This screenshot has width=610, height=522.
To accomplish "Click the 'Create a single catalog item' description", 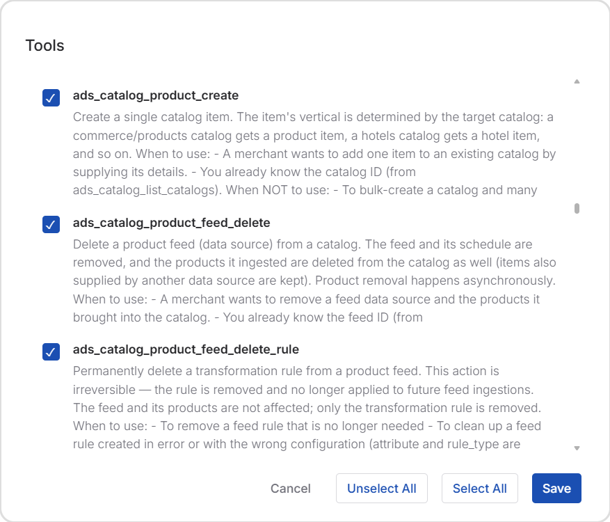I will pyautogui.click(x=314, y=154).
